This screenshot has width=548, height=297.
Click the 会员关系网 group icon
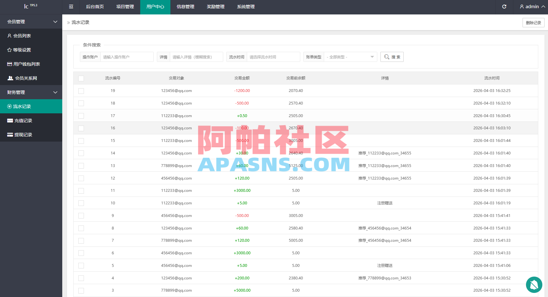[x=10, y=78]
